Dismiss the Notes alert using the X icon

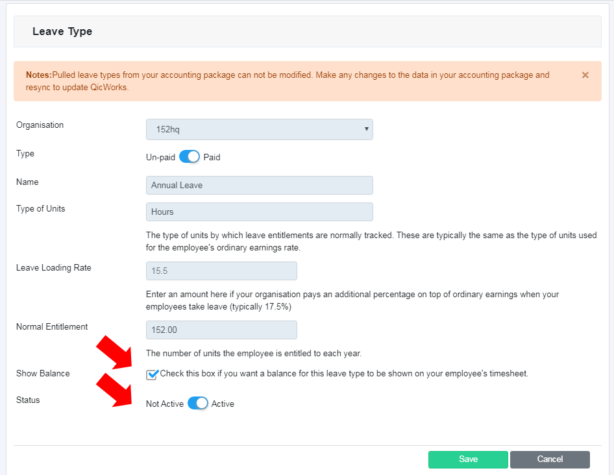(585, 75)
